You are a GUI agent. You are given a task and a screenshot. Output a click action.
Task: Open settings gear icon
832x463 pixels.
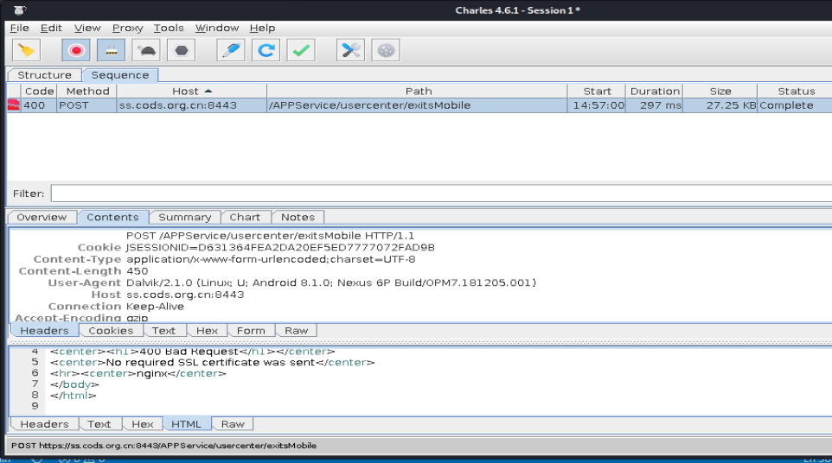click(x=386, y=50)
